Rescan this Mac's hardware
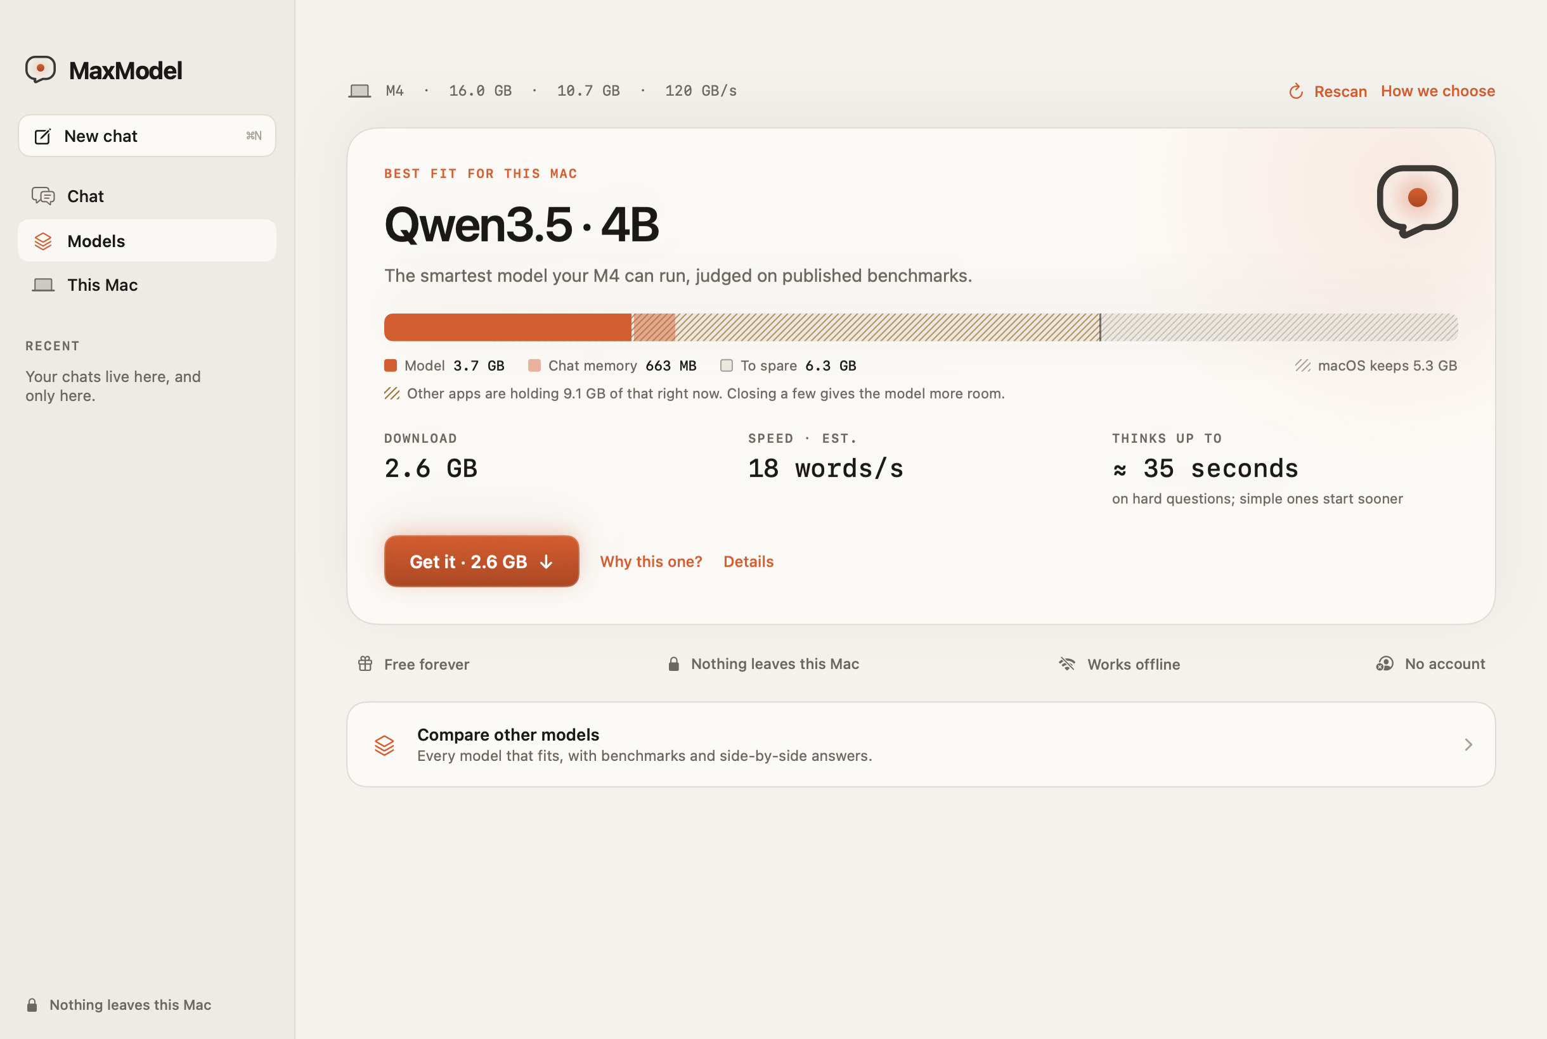 1328,91
